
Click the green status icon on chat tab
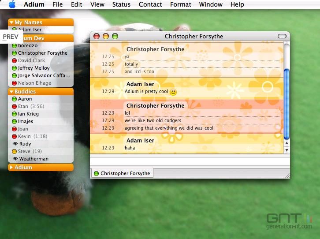point(96,173)
